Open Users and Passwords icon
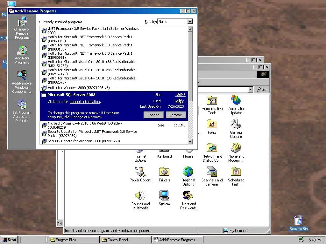Screen dimensions: 326x244 click(188, 200)
